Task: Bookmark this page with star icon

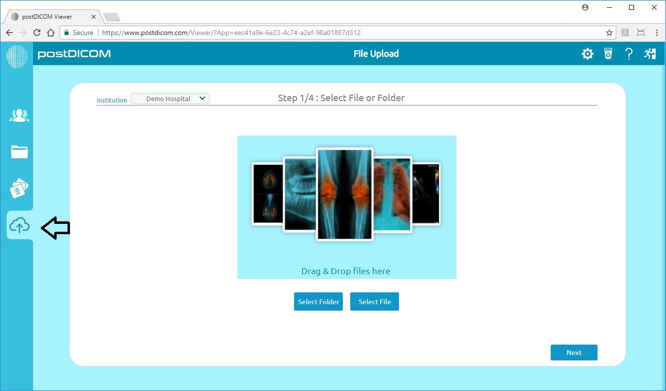Action: 609,33
